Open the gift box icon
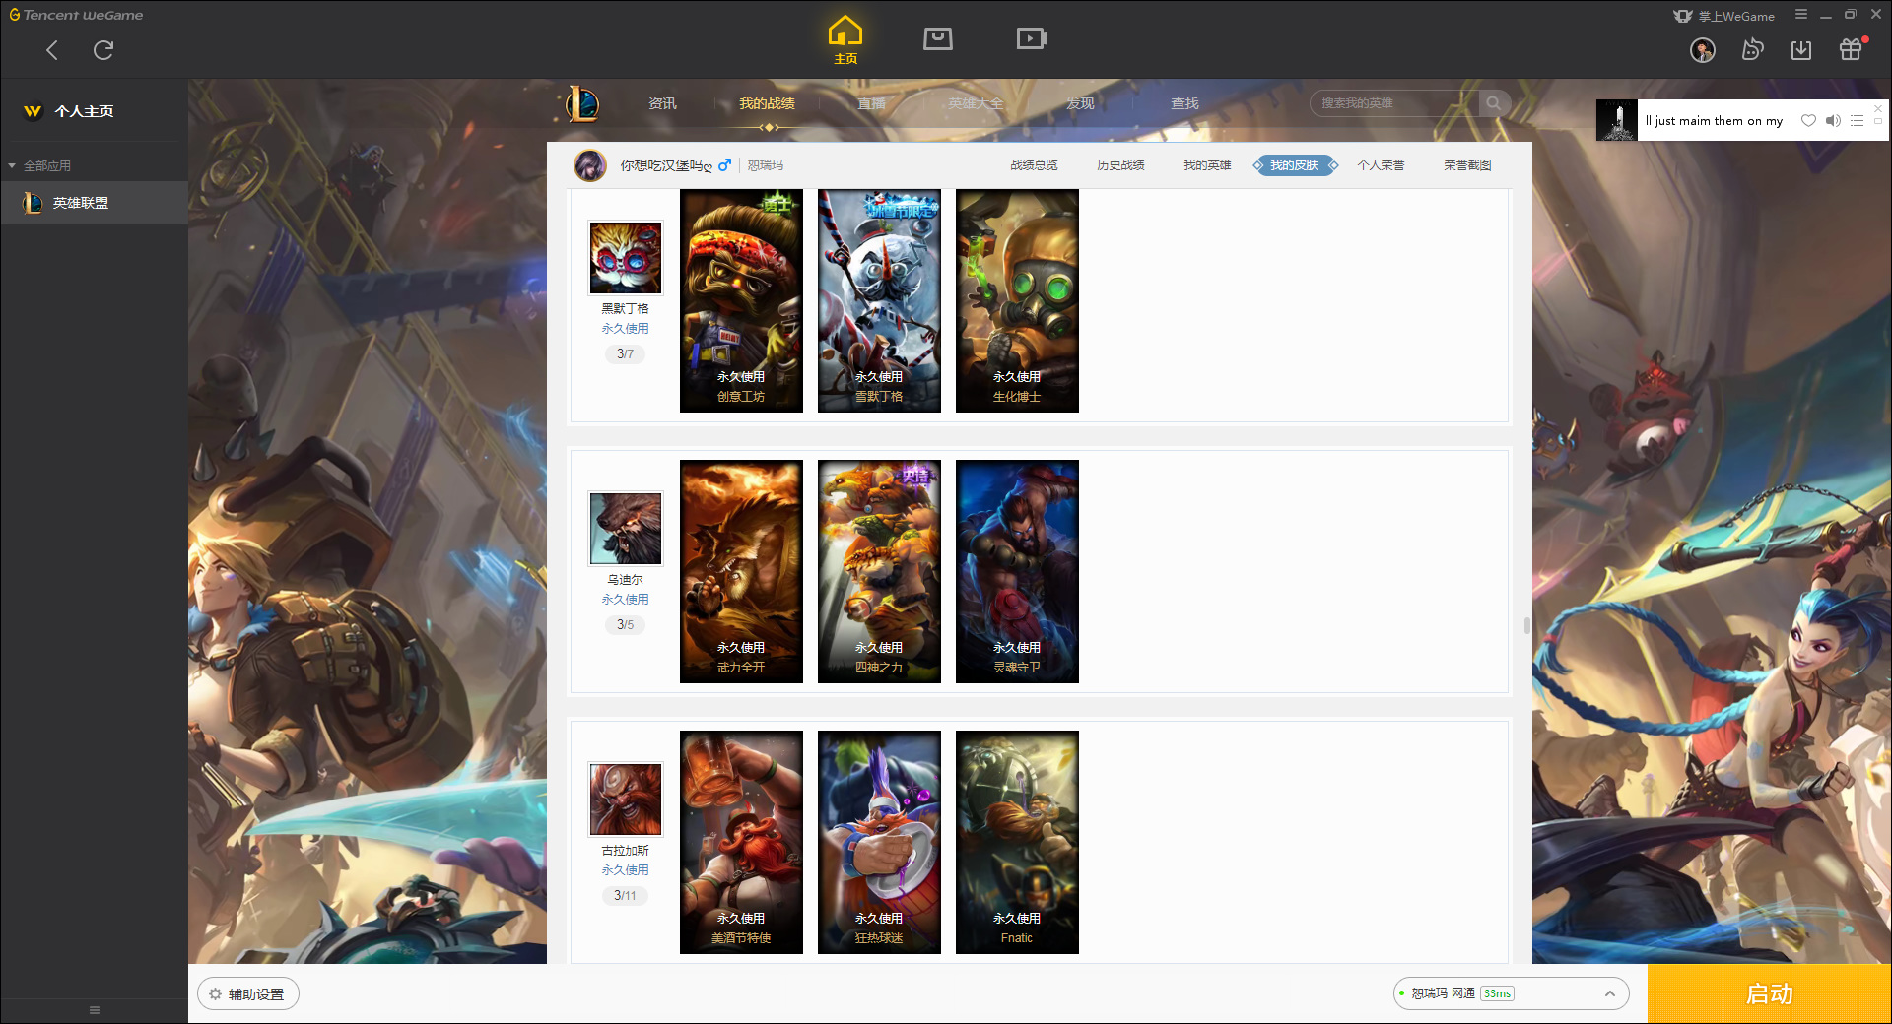 tap(1851, 50)
